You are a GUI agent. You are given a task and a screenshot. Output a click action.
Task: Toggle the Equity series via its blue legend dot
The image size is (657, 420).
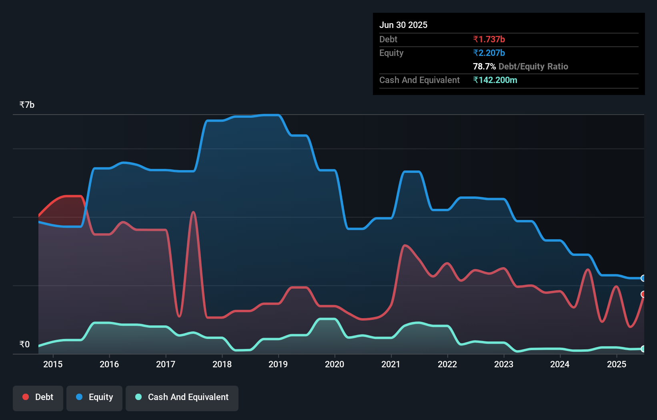coord(80,398)
